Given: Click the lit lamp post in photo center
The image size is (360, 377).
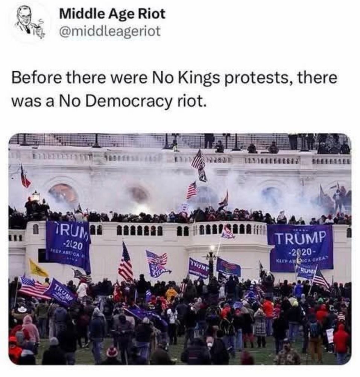Looking at the screenshot, I should coord(211,263).
